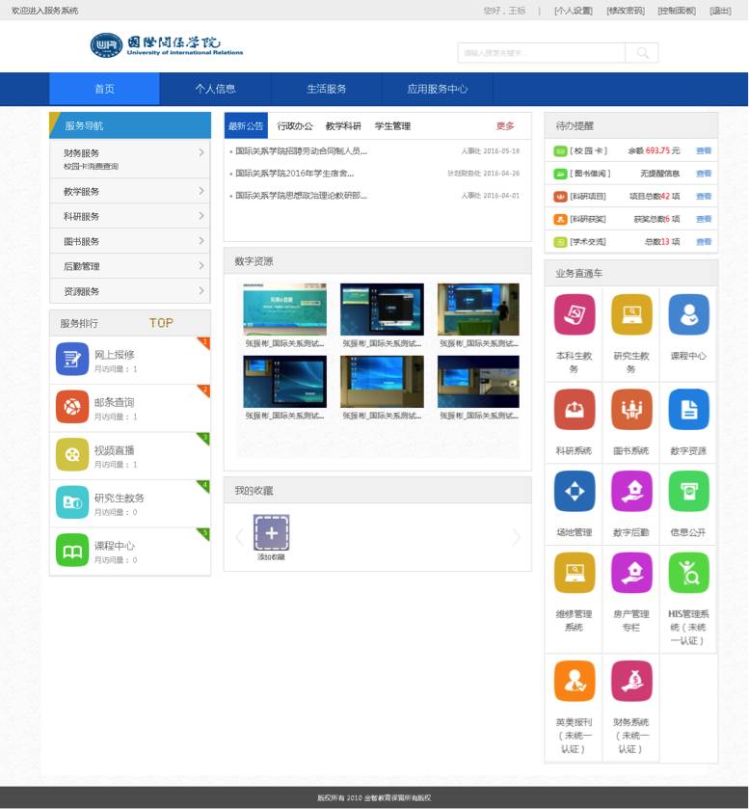
Task: Open the 本科生教务 icon in 业务直通车
Action: coord(575,314)
